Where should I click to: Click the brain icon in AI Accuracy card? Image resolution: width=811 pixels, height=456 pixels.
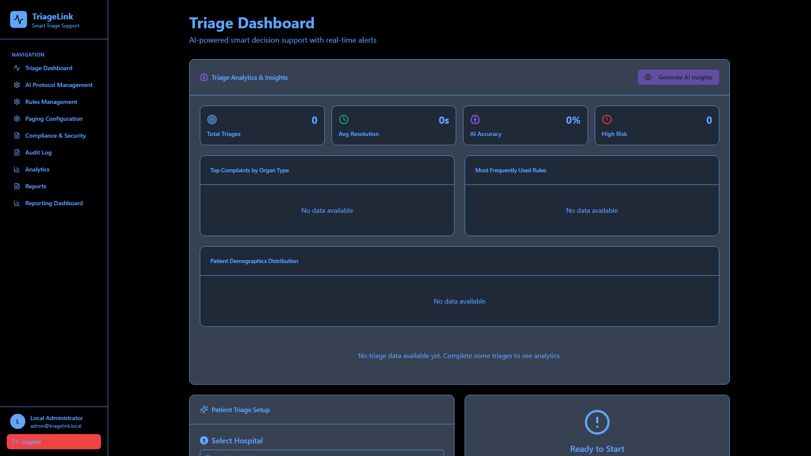pos(475,119)
